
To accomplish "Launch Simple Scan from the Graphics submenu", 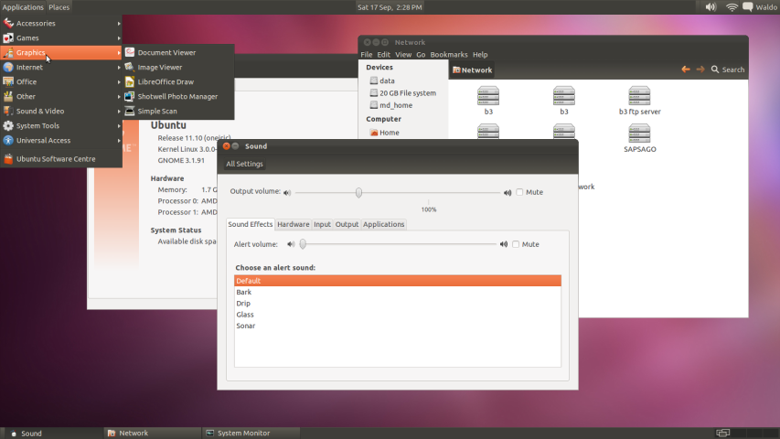I will (157, 111).
